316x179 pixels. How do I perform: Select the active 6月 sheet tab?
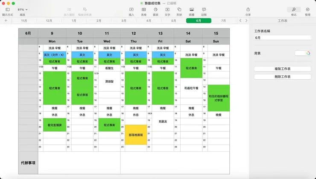click(199, 21)
